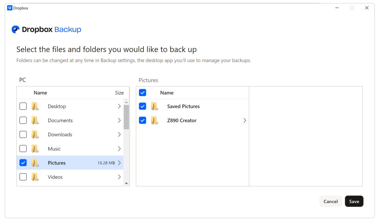
Task: Toggle the select-all checkbox in Pictures header
Action: coord(143,93)
